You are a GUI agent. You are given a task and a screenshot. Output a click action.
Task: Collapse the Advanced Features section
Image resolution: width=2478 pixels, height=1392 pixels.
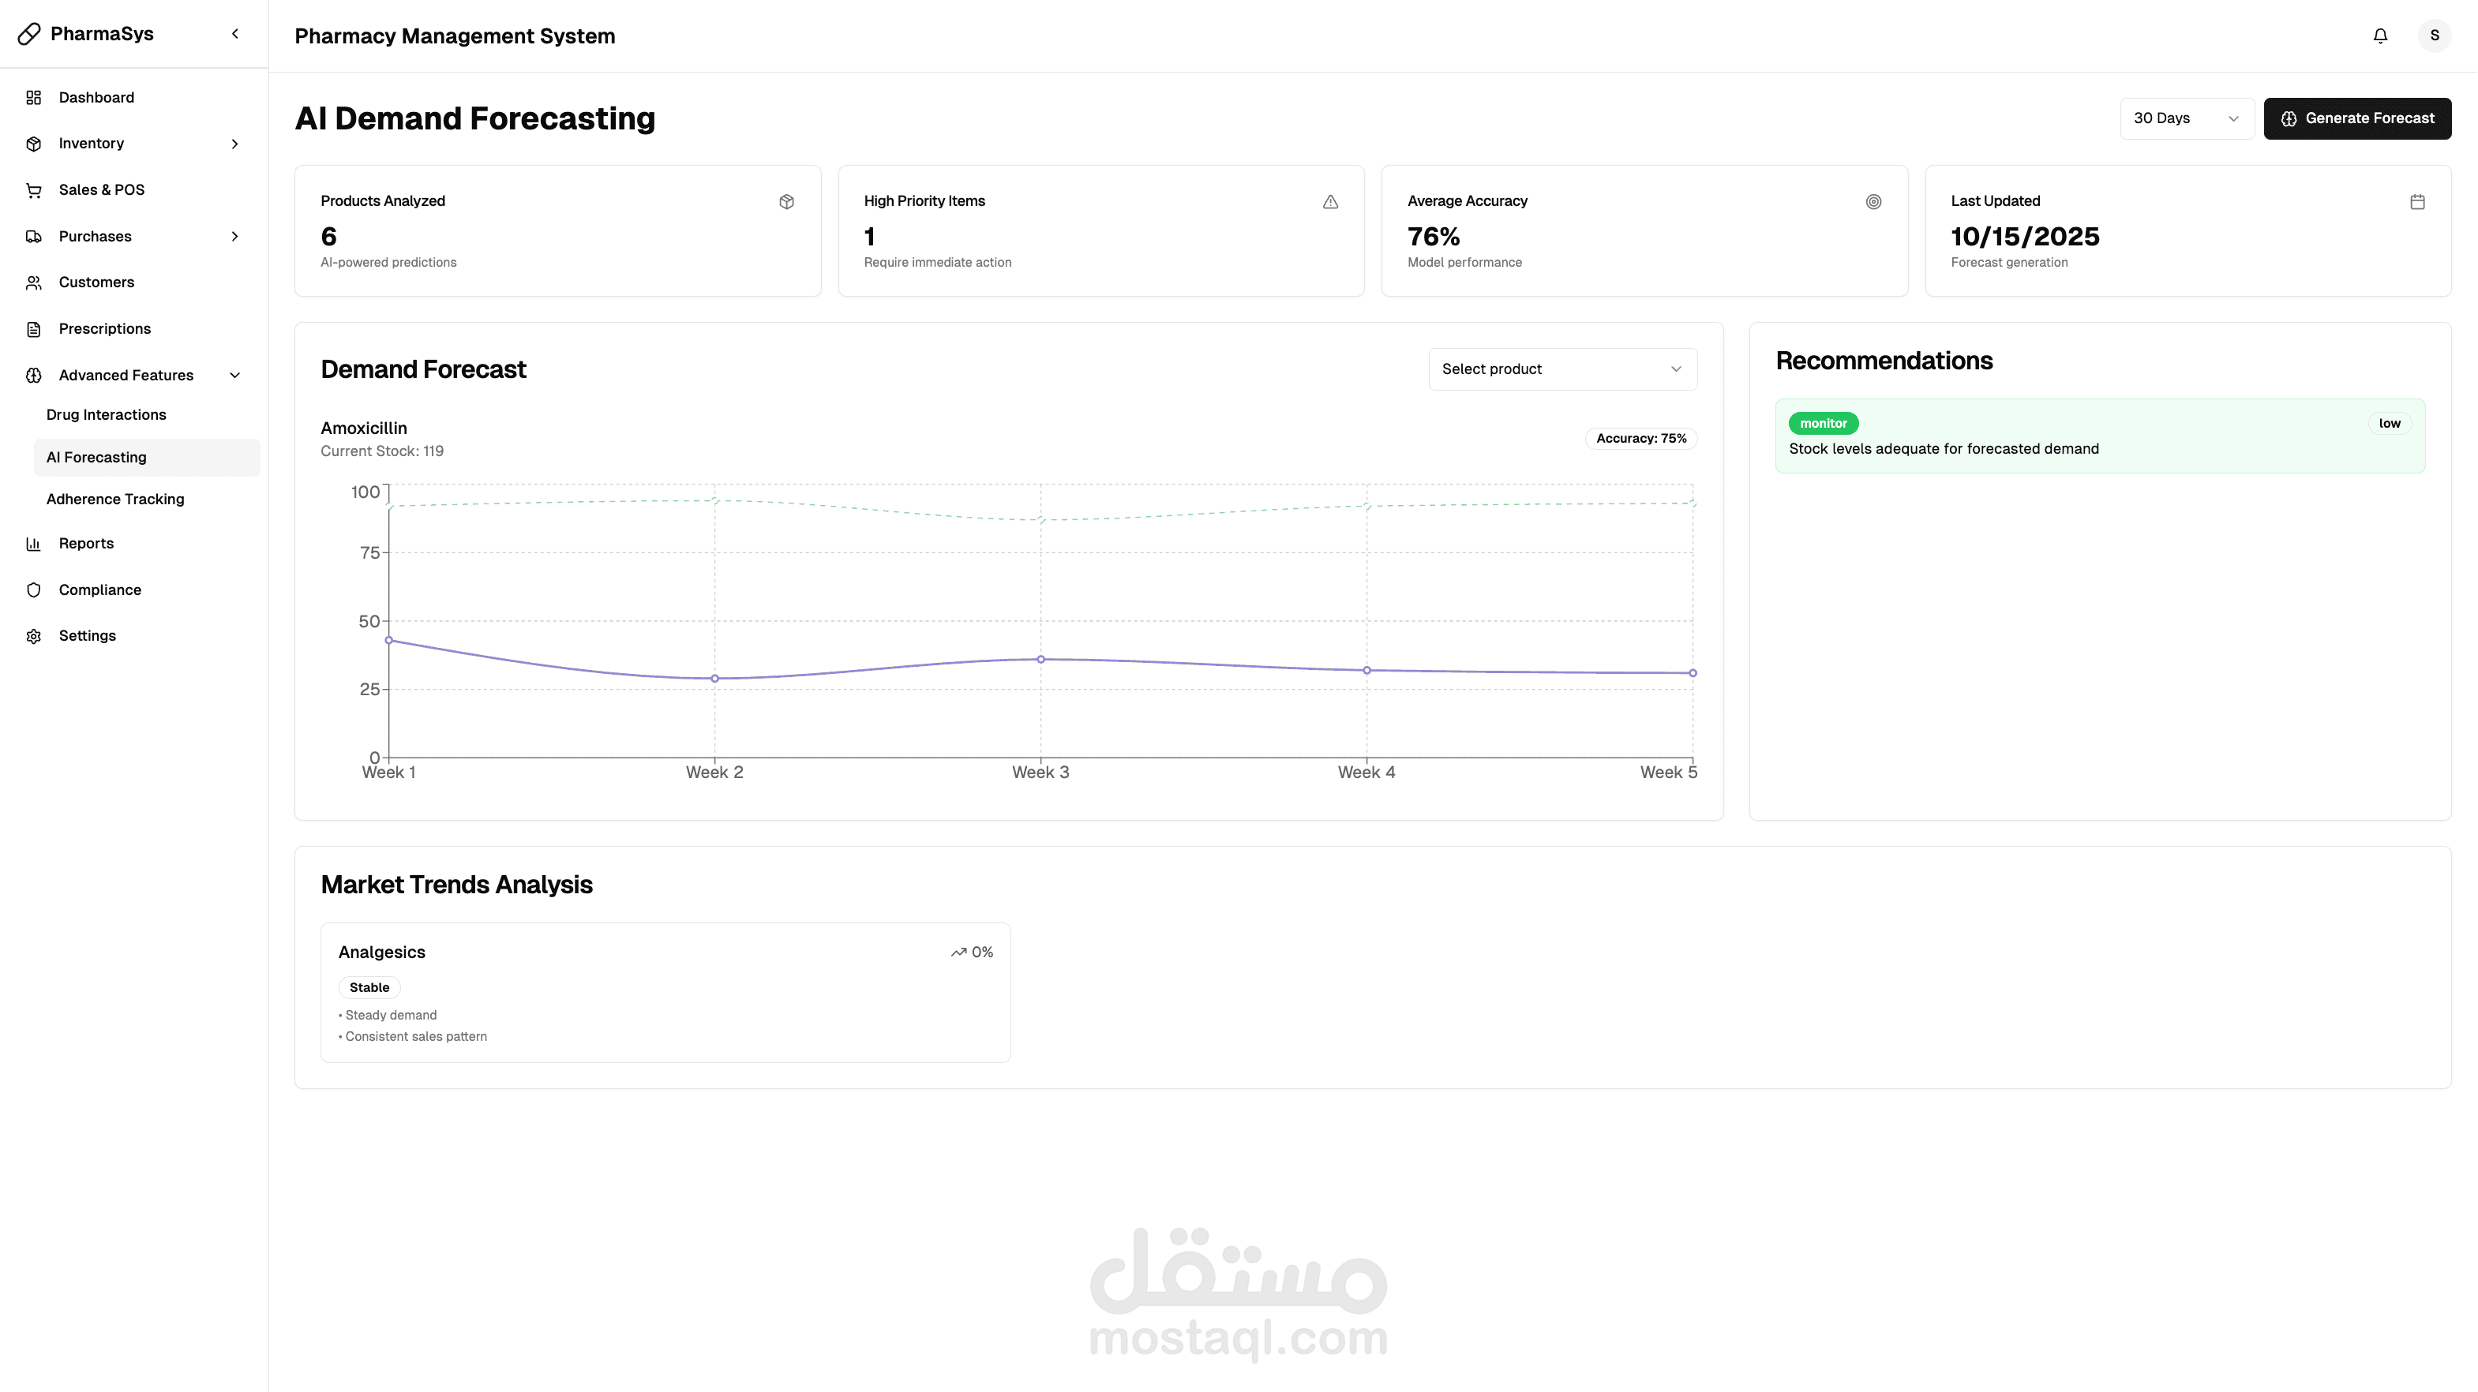(234, 376)
